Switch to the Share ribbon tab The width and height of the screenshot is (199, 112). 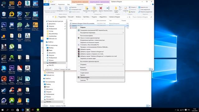61,4
